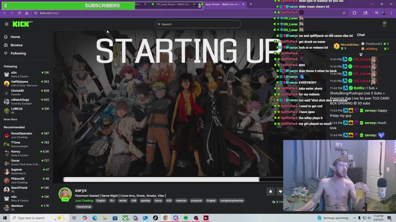Open Spotify from the taskbar
Viewport: 396px width, 222px height.
click(186, 218)
